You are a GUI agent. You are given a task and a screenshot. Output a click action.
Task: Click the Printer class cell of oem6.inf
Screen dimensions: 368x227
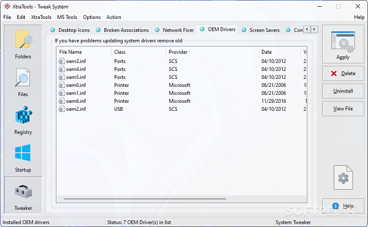pyautogui.click(x=121, y=101)
